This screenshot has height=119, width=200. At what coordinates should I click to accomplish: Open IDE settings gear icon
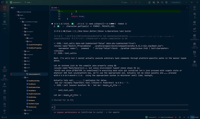tap(166, 2)
